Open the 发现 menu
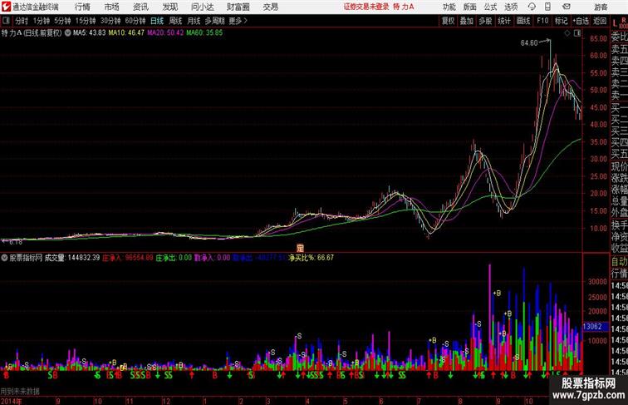The image size is (628, 405). coord(169,7)
